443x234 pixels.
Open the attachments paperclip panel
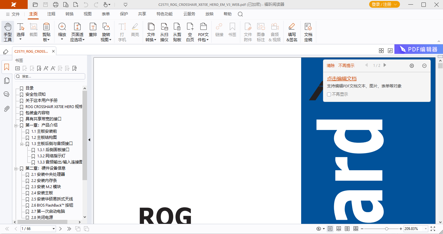tap(6, 108)
